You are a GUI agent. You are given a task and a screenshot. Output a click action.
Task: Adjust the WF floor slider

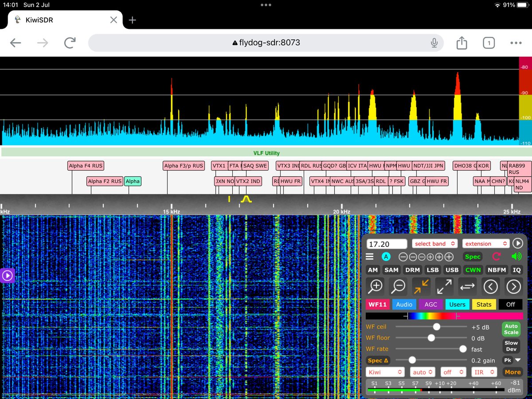pyautogui.click(x=431, y=338)
